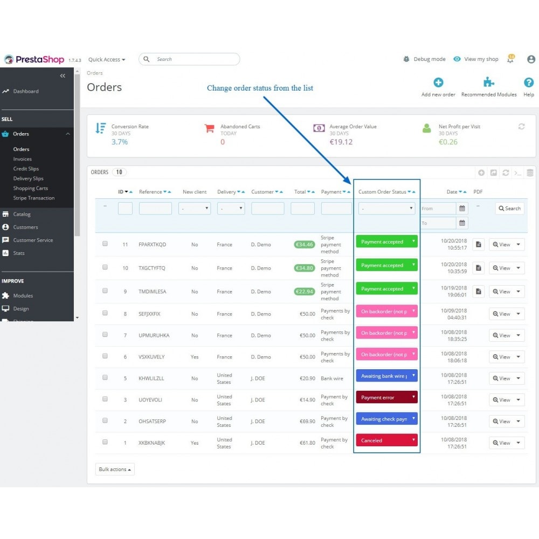Click blue Awaiting bank wire status
The width and height of the screenshot is (539, 539).
pyautogui.click(x=386, y=376)
